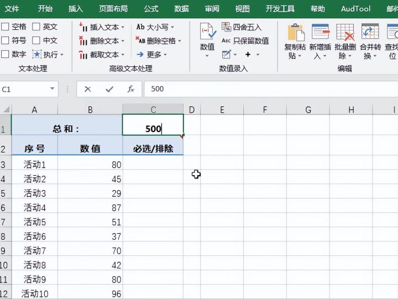Viewport: 398px width, 299px height.
Task: Switch to the 视图 tab
Action: coord(243,9)
